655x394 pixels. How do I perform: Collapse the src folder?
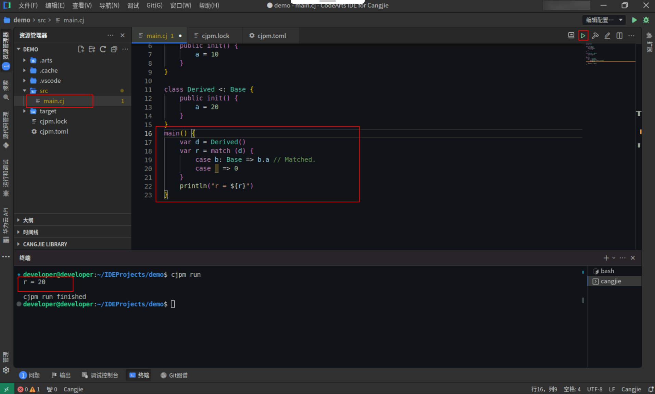pos(24,91)
